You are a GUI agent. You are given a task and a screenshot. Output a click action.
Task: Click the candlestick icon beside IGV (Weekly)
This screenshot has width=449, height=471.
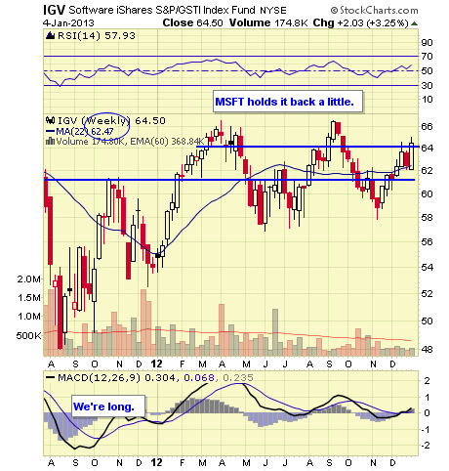[x=51, y=120]
